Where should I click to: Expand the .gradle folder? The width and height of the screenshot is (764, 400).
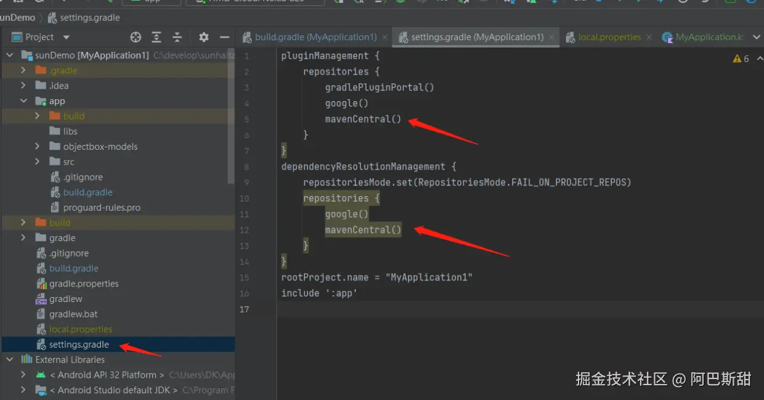(23, 71)
